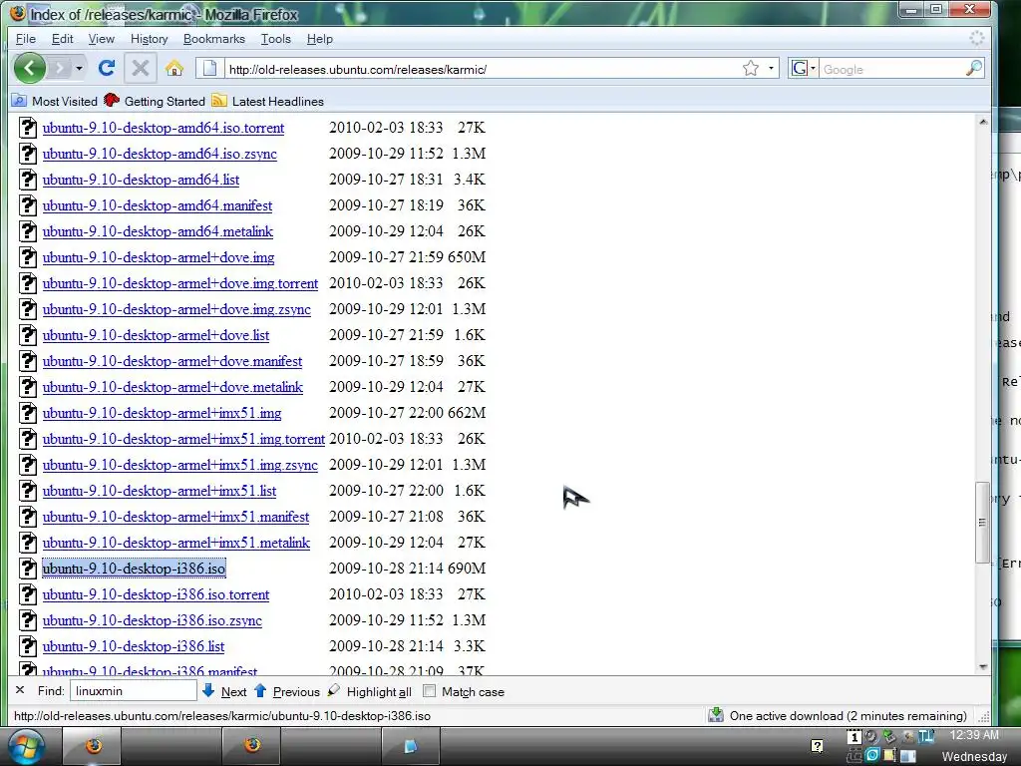The height and width of the screenshot is (766, 1021).
Task: Click the active download status icon
Action: (716, 715)
